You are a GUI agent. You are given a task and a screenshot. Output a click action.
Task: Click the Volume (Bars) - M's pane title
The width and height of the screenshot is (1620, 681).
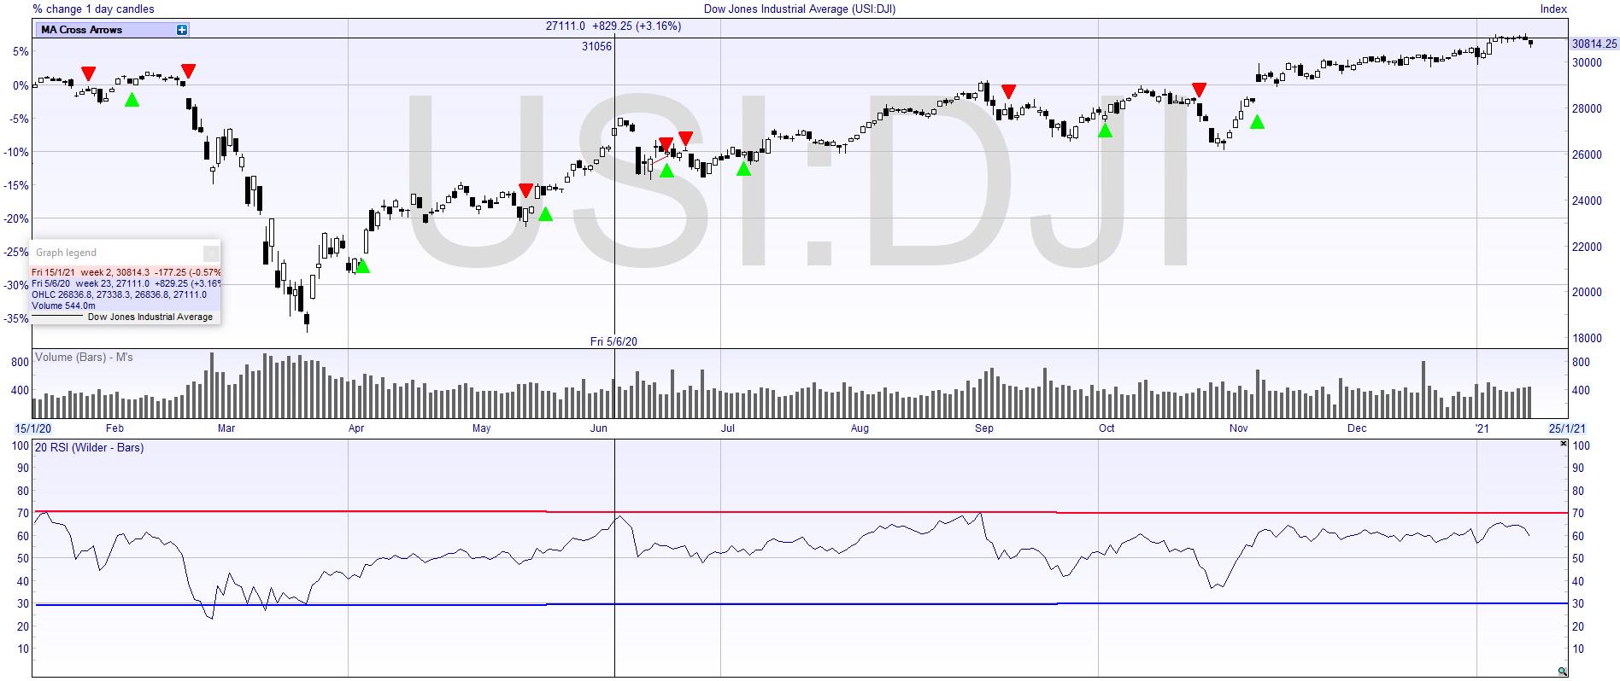pyautogui.click(x=84, y=357)
